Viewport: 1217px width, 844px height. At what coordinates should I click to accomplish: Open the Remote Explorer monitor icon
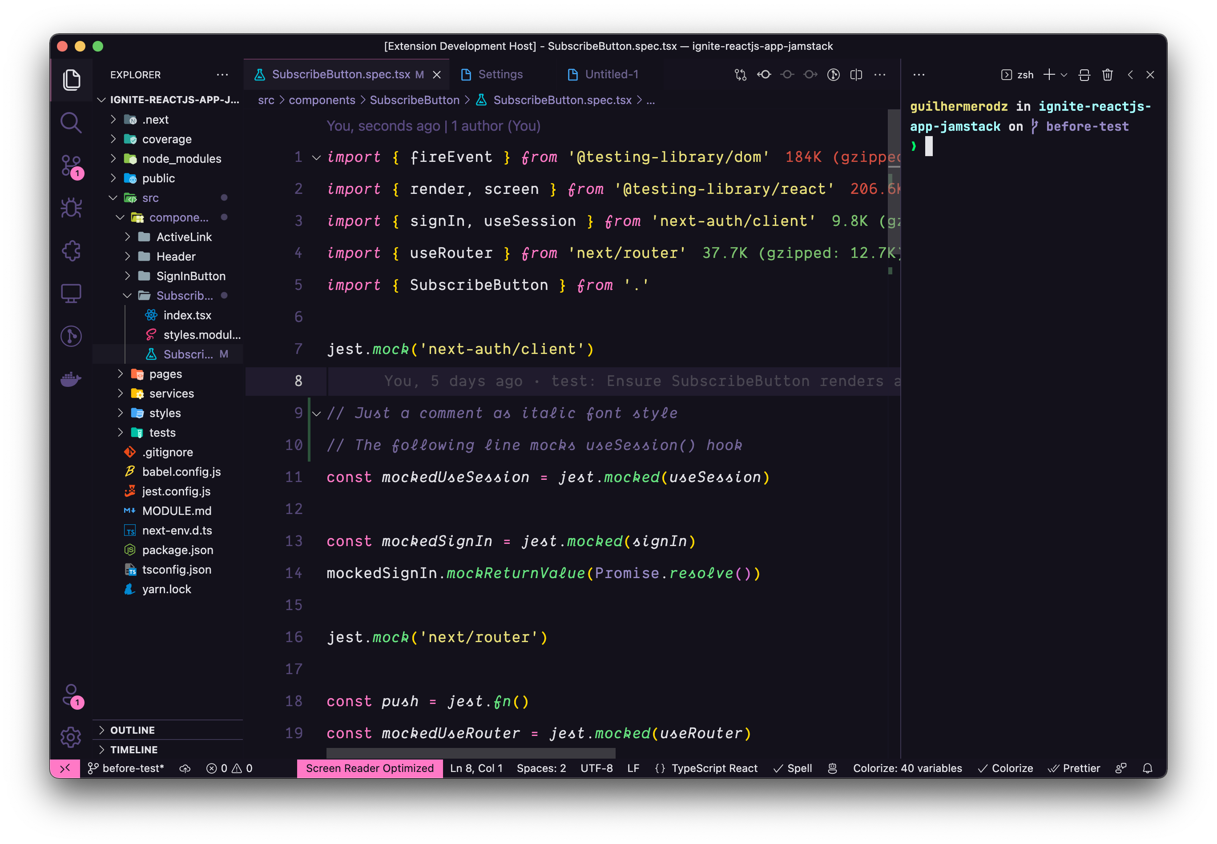pyautogui.click(x=71, y=293)
